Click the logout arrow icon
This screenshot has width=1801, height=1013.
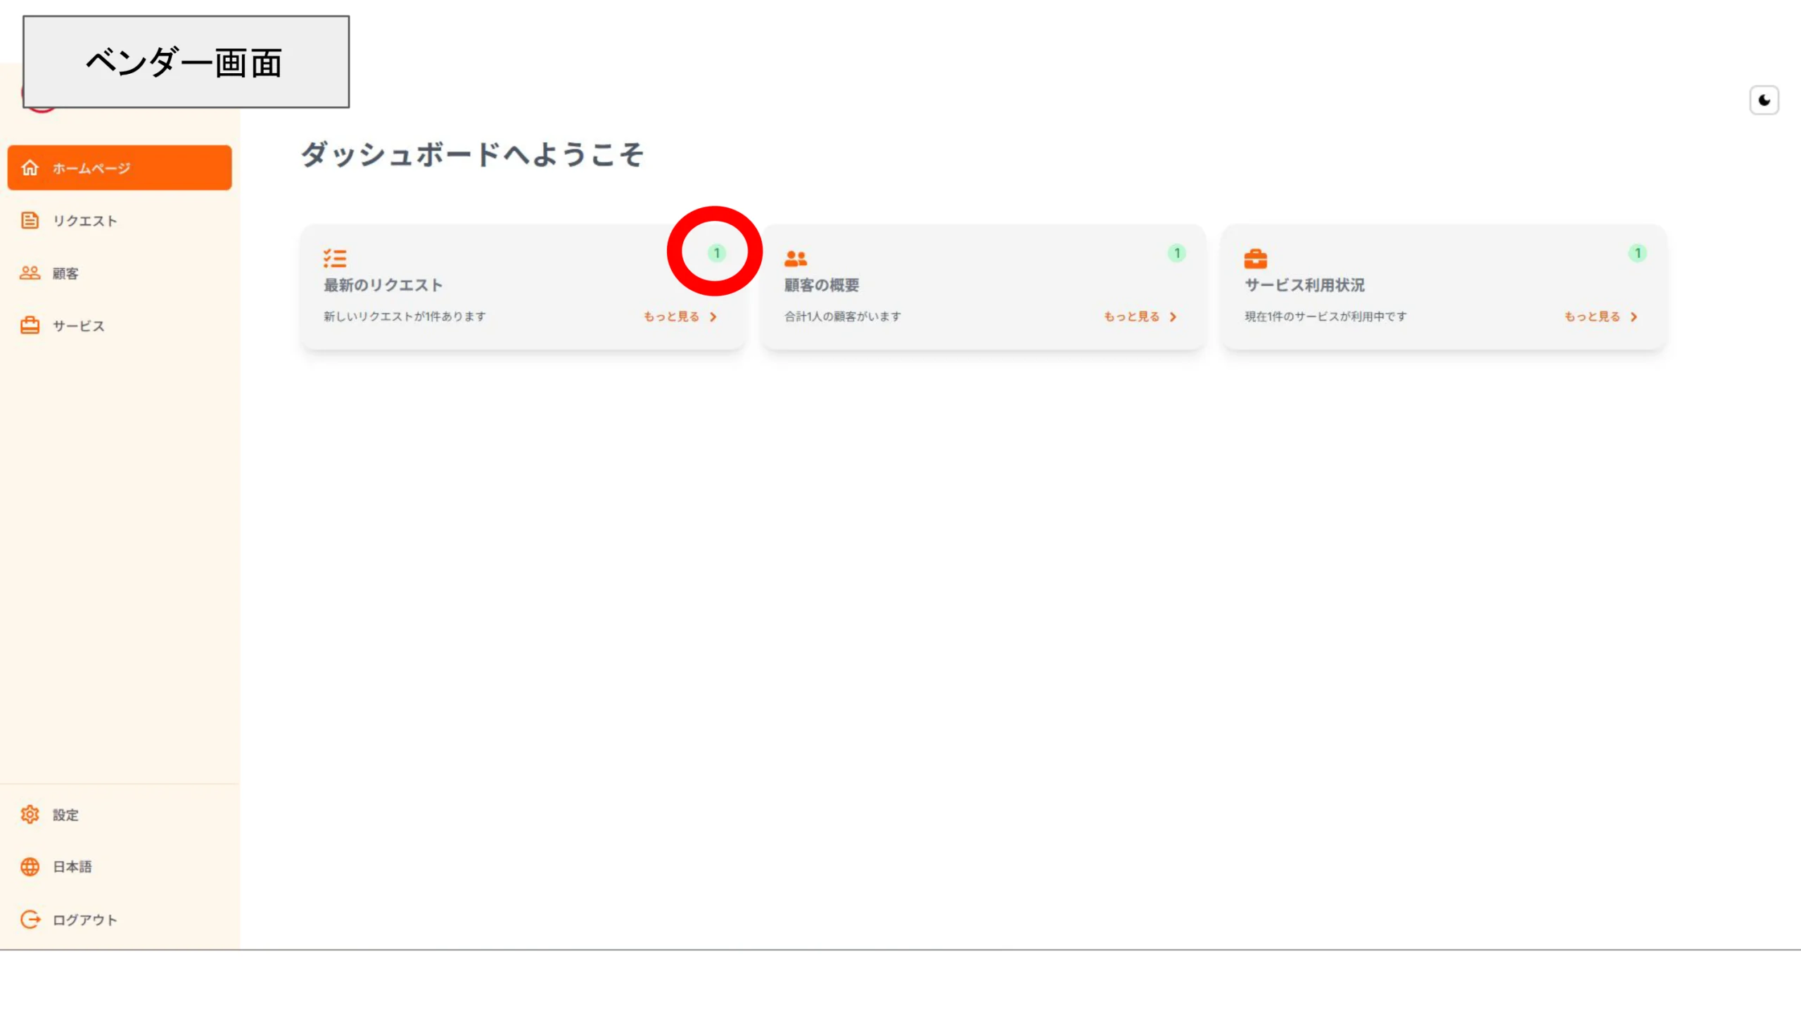pyautogui.click(x=30, y=919)
